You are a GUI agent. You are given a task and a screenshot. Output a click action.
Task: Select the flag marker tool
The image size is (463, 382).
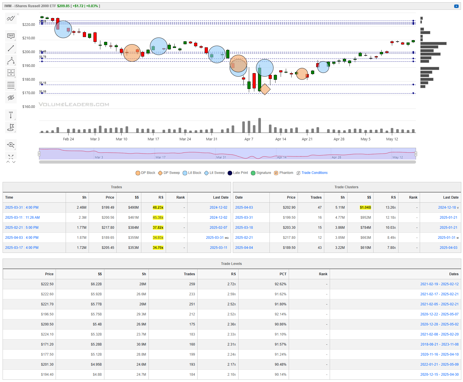tap(11, 127)
